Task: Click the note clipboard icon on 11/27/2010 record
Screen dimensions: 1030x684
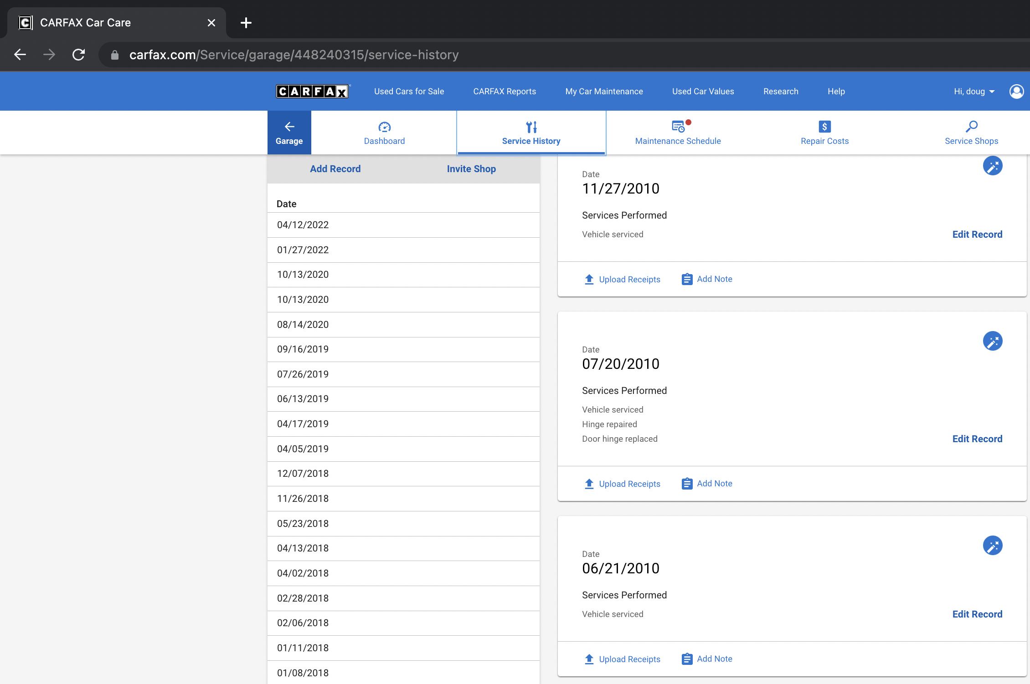Action: [x=687, y=279]
